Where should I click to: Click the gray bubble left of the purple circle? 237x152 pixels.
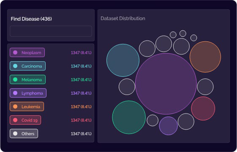pos(127,87)
